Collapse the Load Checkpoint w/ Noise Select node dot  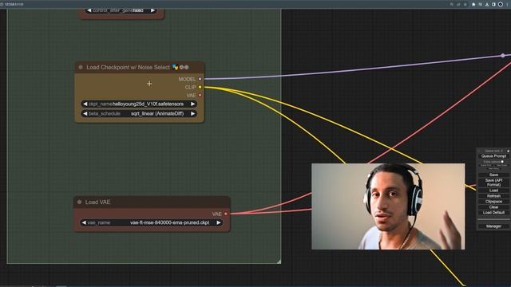pyautogui.click(x=81, y=67)
